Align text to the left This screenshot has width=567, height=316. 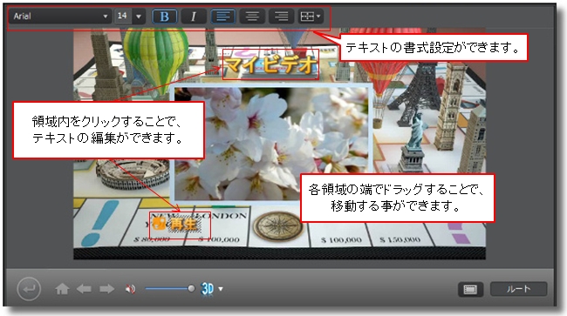point(223,17)
